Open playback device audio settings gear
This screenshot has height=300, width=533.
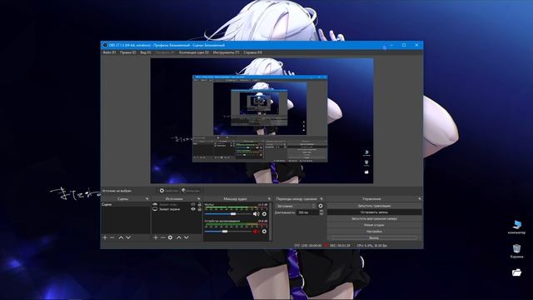(264, 232)
